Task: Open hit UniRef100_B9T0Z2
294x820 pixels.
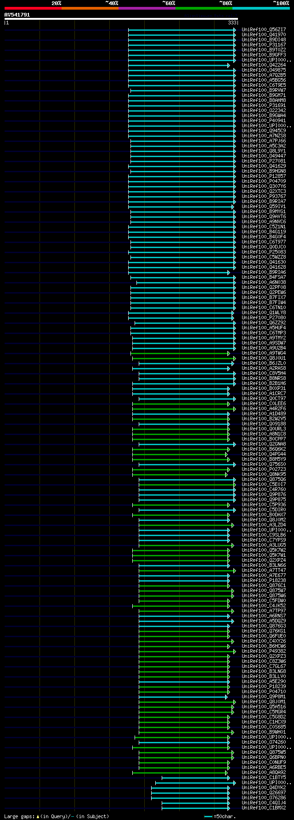Action: point(264,50)
